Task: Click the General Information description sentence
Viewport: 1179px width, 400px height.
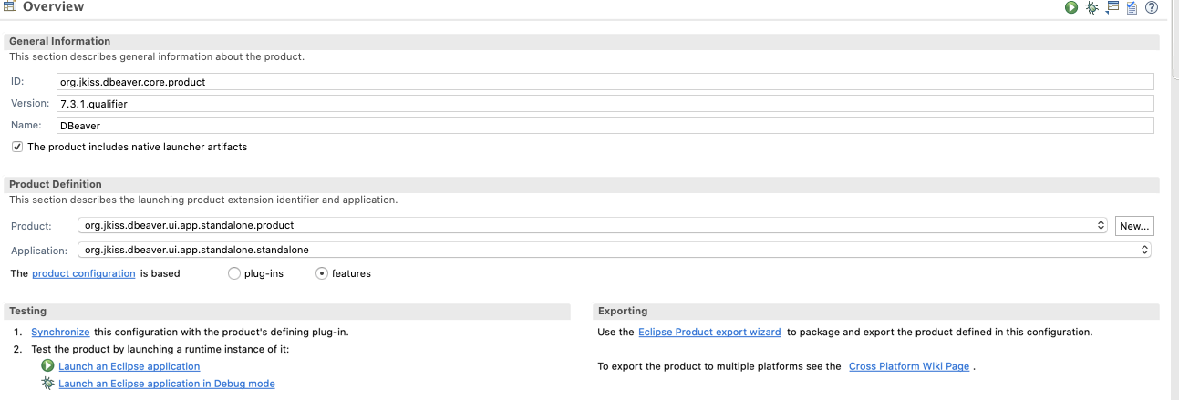Action: pyautogui.click(x=157, y=56)
